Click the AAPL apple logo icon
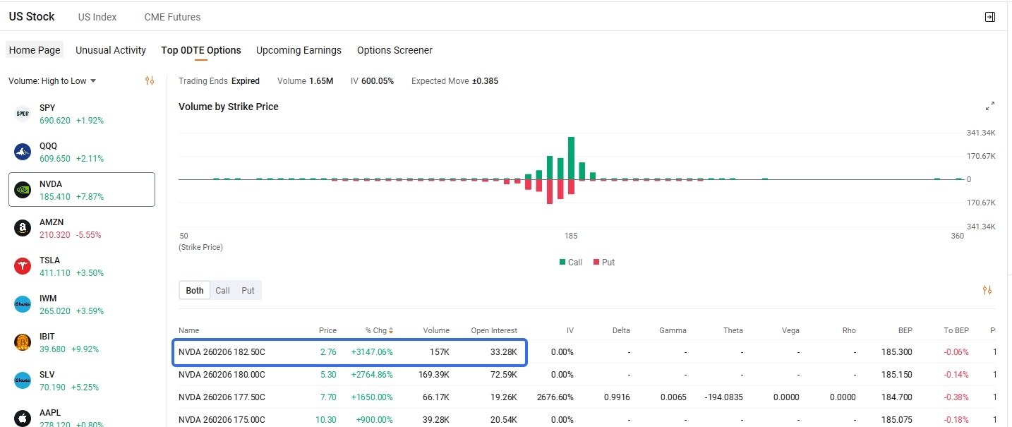The height and width of the screenshot is (427, 1012). pyautogui.click(x=23, y=419)
